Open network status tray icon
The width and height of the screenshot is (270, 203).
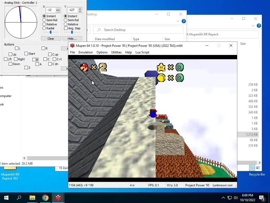[230, 198]
